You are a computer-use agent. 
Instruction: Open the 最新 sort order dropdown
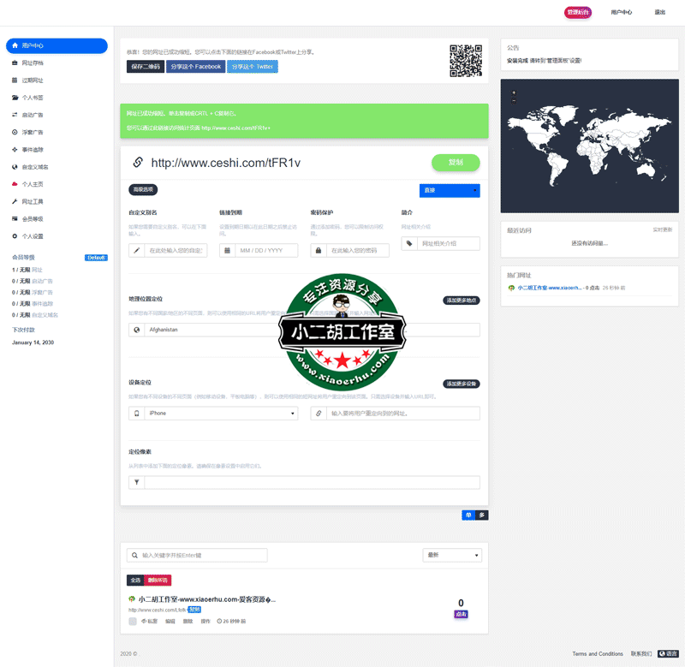pos(452,556)
